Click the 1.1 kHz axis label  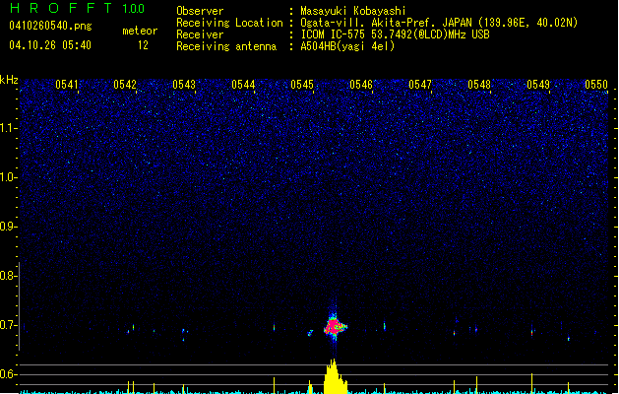pyautogui.click(x=8, y=128)
